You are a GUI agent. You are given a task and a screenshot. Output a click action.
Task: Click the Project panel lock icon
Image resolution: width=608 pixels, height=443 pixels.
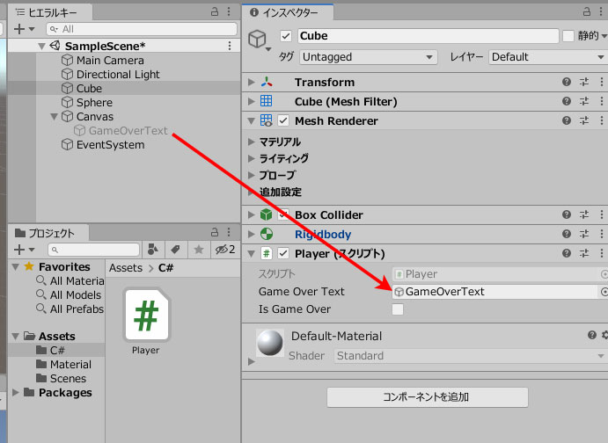point(215,232)
